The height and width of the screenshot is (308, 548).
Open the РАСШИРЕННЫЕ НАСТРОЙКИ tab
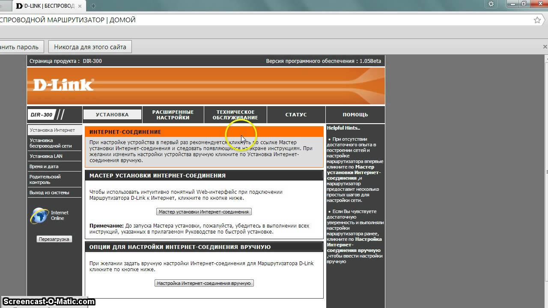click(x=173, y=115)
